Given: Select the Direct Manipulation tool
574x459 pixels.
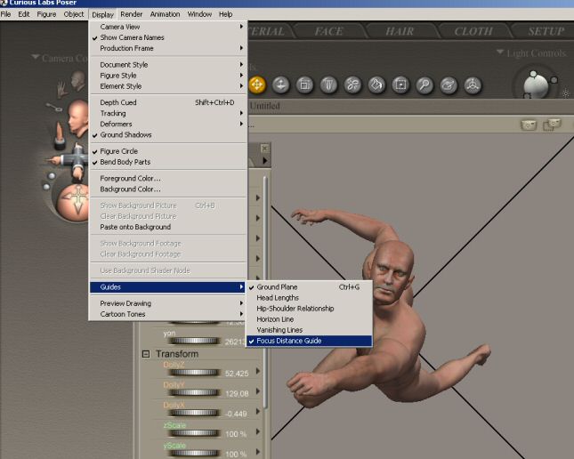Looking at the screenshot, I should [x=473, y=85].
